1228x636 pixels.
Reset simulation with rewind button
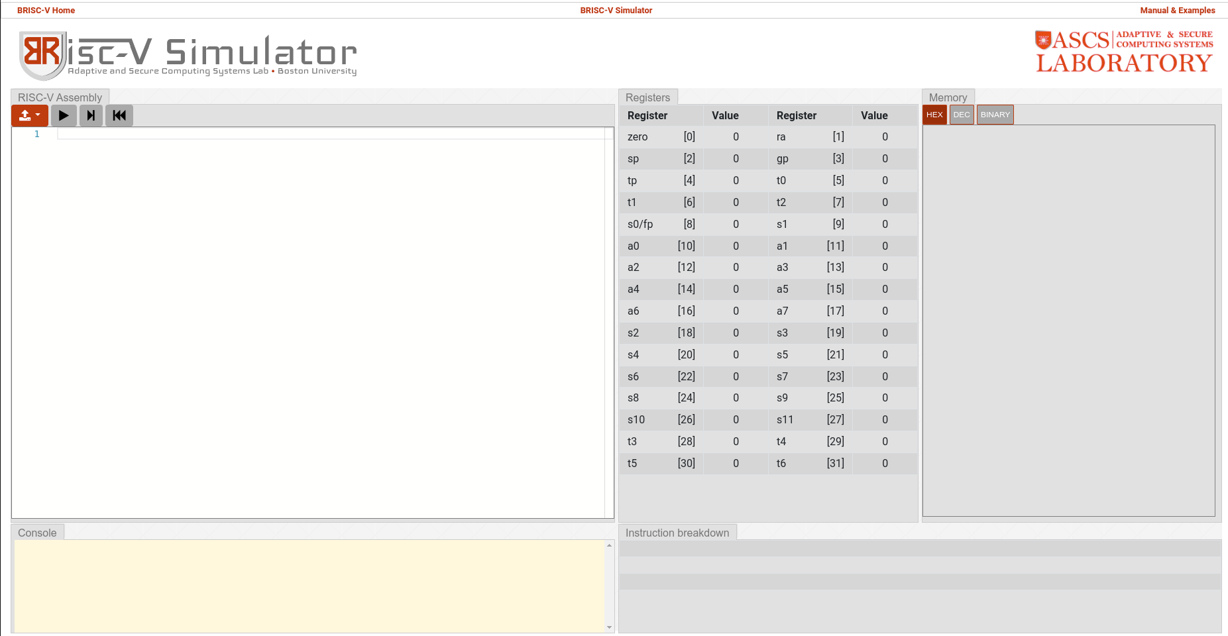119,115
